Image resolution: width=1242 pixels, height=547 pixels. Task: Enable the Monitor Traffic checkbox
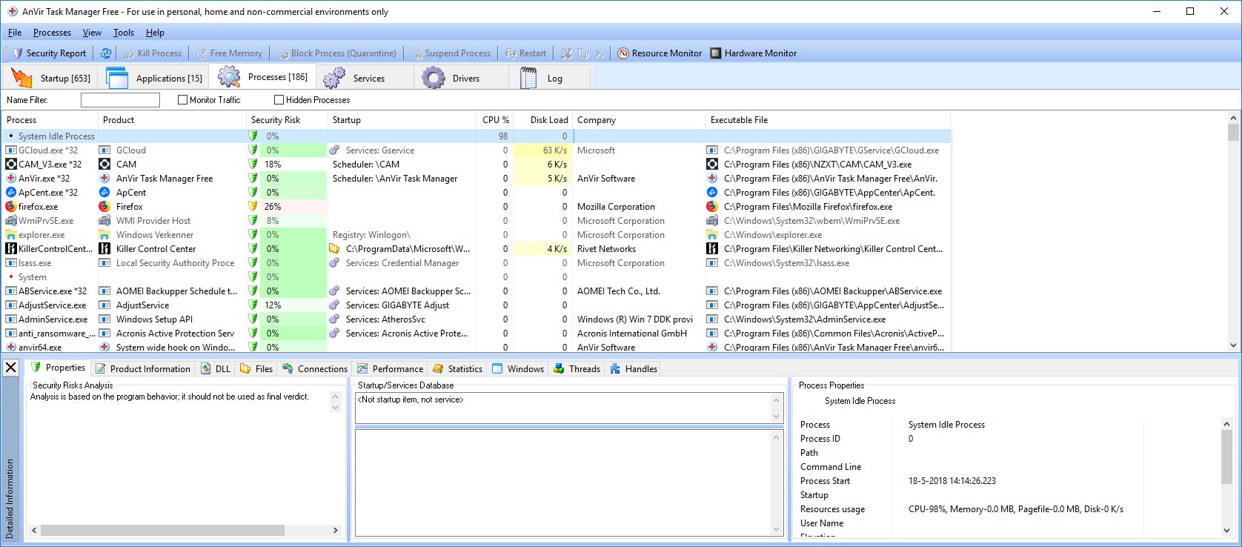183,100
